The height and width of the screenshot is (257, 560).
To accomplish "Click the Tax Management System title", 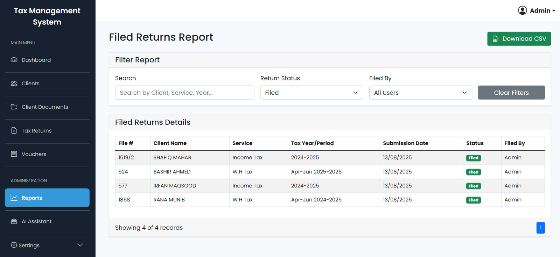I will coord(47,16).
